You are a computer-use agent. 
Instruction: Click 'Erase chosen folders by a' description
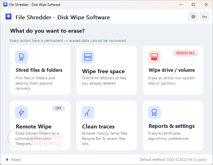click(x=37, y=138)
